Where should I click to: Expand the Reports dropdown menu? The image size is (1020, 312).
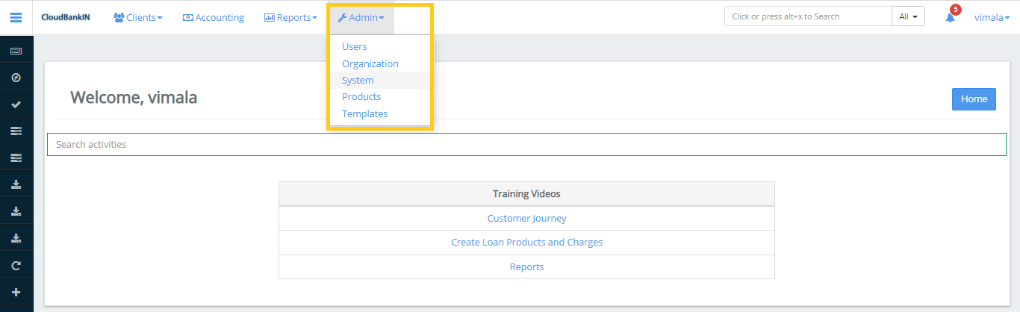coord(290,17)
